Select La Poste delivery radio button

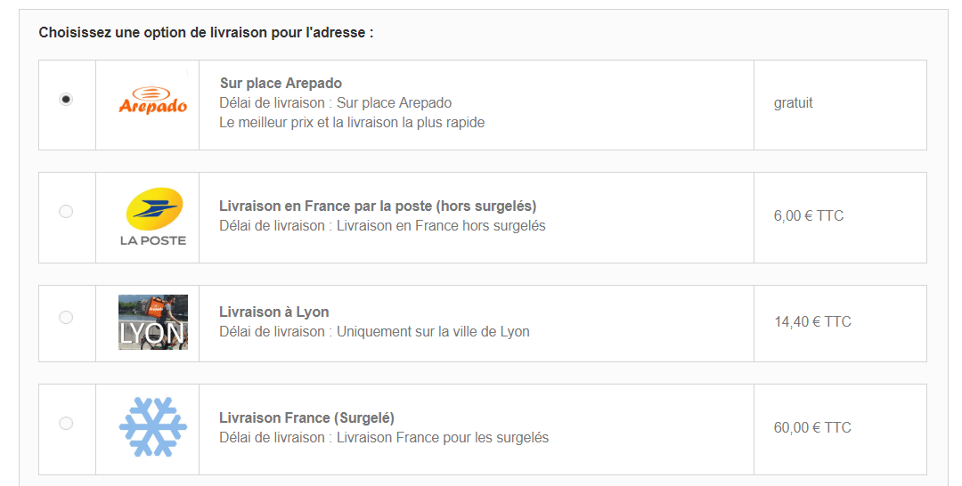(66, 212)
